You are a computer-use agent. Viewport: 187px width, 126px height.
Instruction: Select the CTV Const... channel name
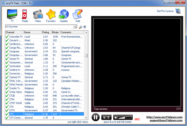point(16,118)
